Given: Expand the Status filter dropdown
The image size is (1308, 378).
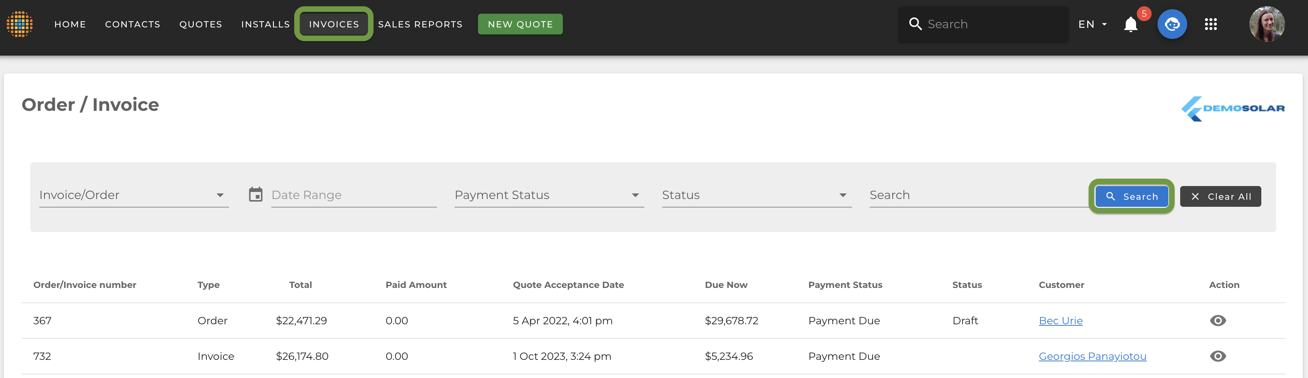Looking at the screenshot, I should click(x=757, y=195).
